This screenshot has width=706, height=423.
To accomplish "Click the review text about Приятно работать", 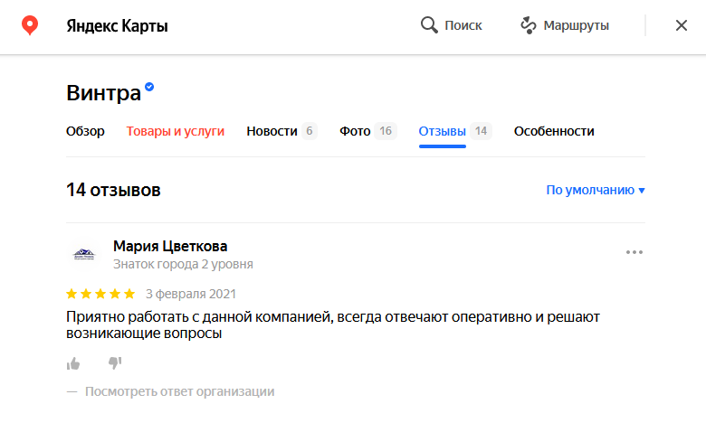I will pyautogui.click(x=333, y=325).
